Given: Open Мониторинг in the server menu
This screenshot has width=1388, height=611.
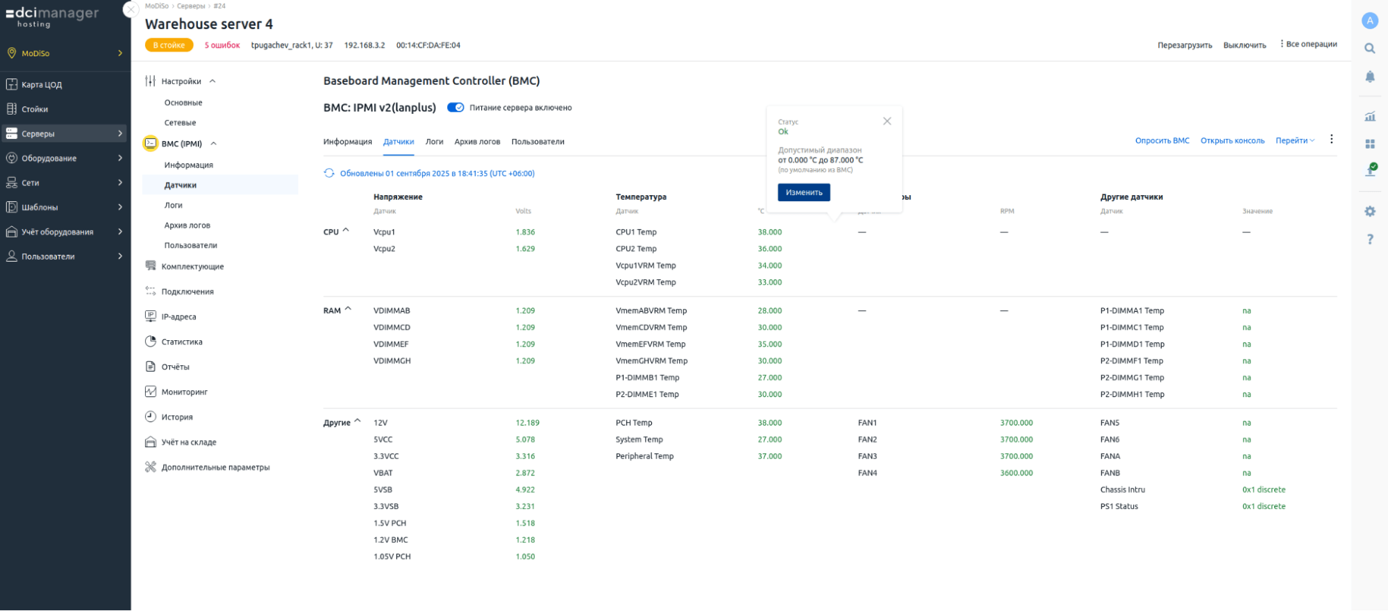Looking at the screenshot, I should (184, 392).
